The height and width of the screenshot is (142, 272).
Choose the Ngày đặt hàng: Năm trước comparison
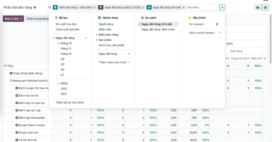tap(158, 30)
